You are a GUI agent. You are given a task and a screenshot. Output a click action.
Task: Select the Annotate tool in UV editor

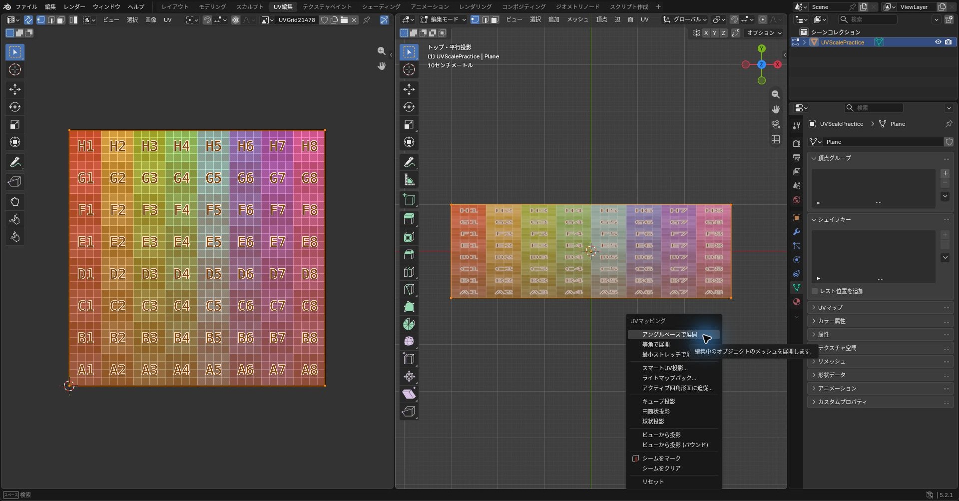15,162
